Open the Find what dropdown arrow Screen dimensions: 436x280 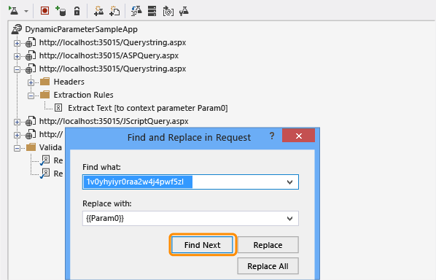tap(289, 182)
